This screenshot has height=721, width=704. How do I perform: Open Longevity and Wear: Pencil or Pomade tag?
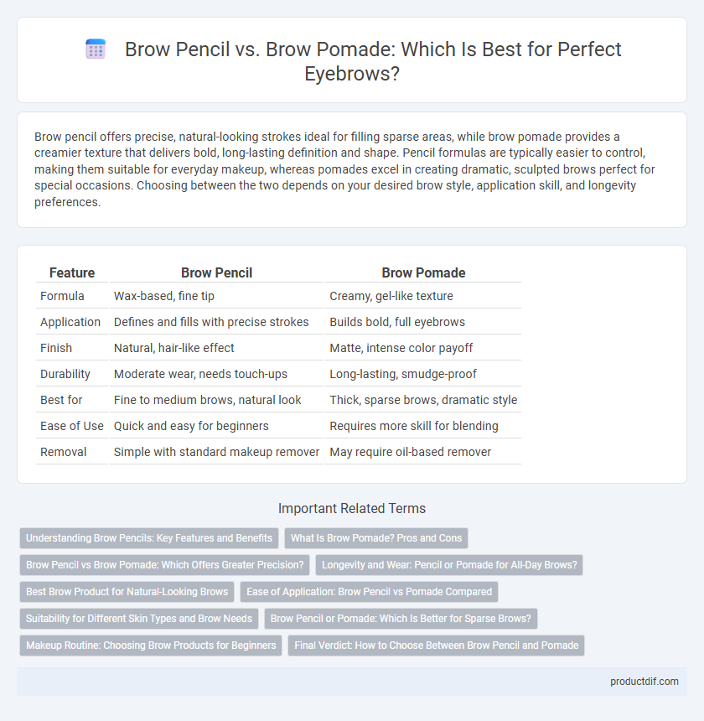[x=449, y=565]
